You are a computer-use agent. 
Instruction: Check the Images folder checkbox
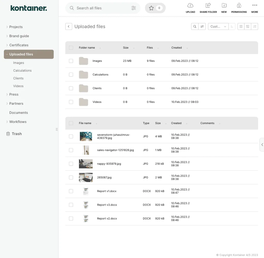(71, 61)
